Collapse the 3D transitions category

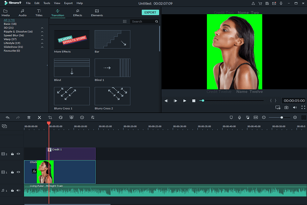point(42,28)
